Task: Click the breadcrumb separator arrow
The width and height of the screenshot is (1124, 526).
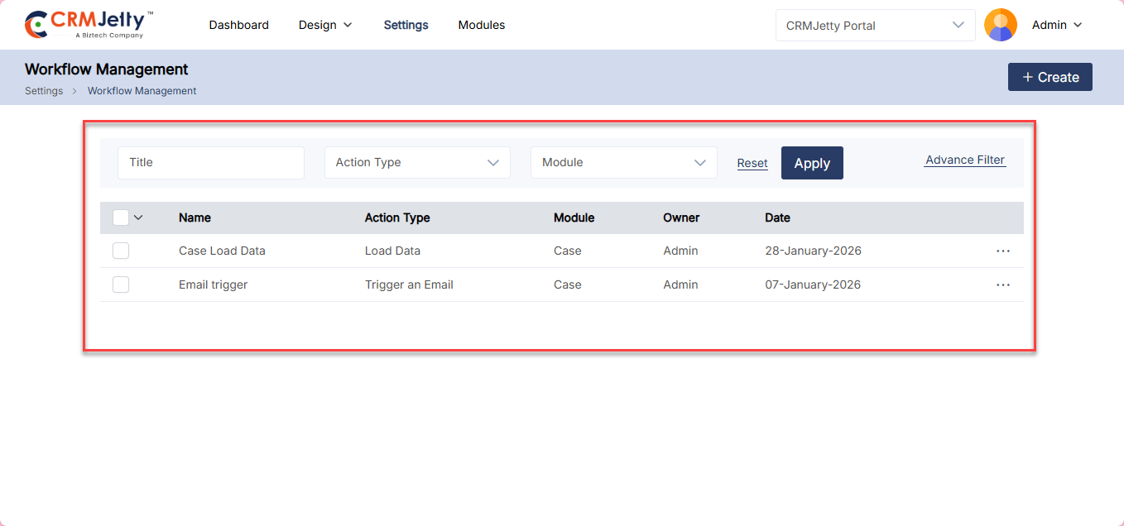Action: tap(74, 91)
